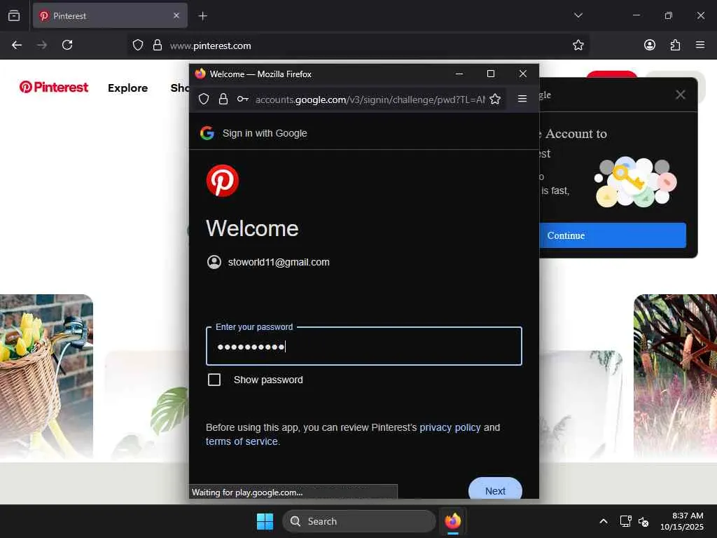Click the popup padlock site info icon
The height and width of the screenshot is (538, 717).
point(223,99)
